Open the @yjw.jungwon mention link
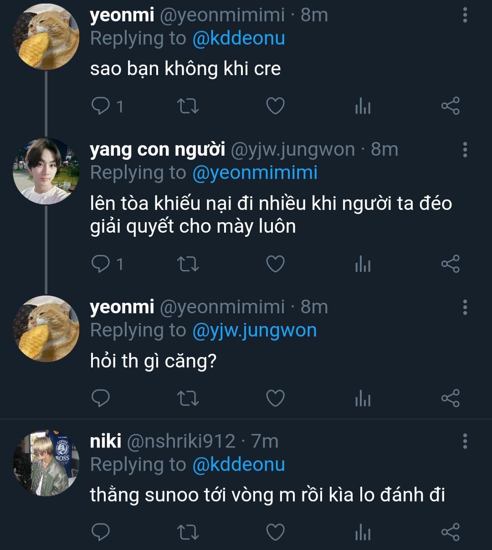 (x=254, y=331)
